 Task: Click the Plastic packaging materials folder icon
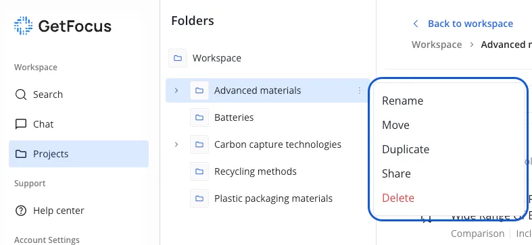point(199,198)
